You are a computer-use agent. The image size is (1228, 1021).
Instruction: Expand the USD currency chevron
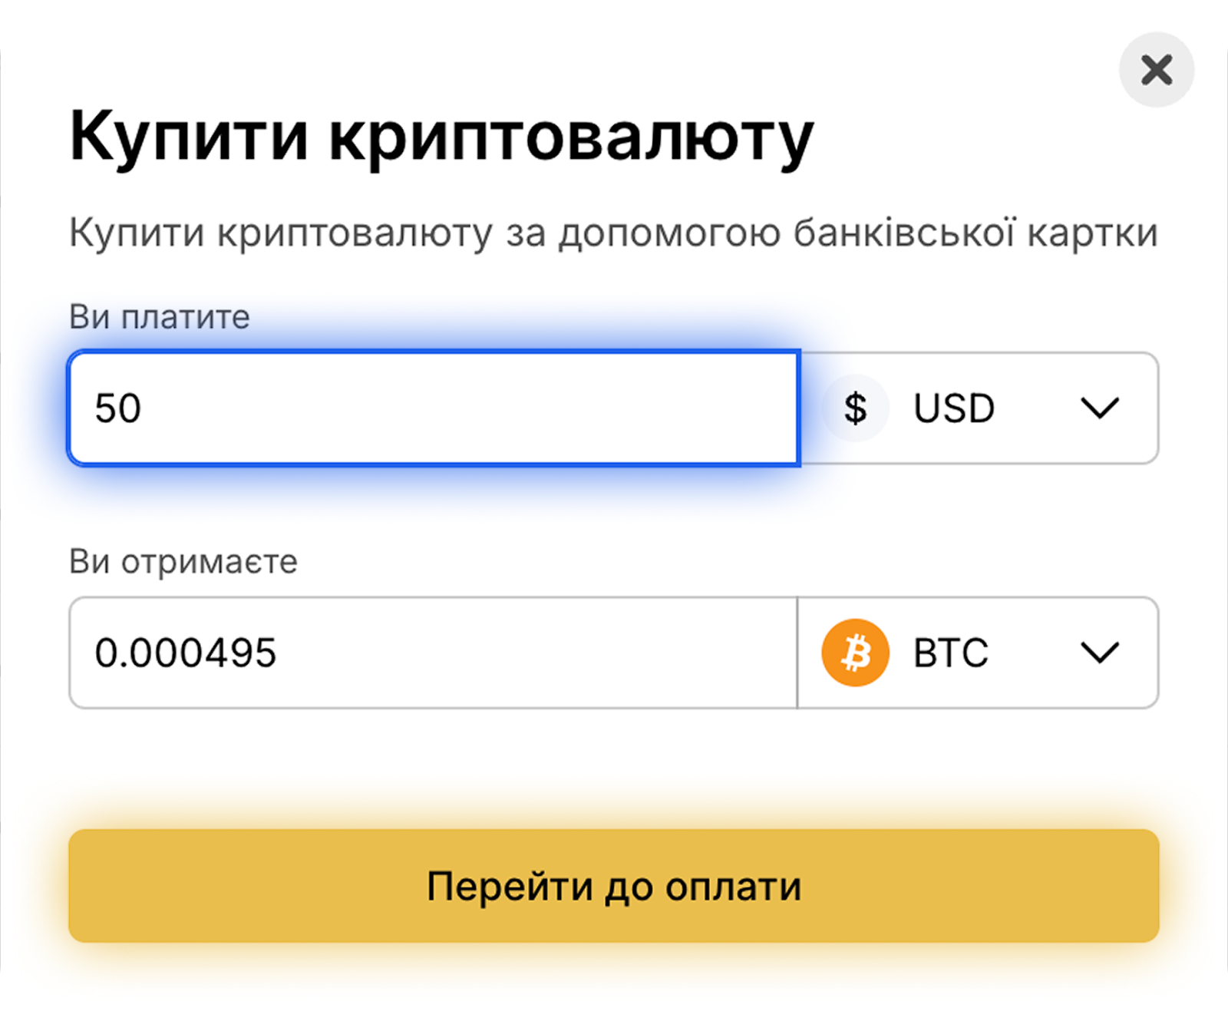[1100, 408]
